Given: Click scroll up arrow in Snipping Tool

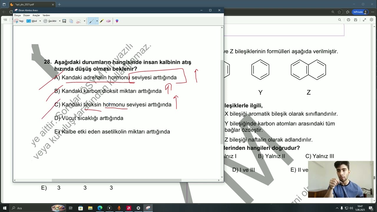Looking at the screenshot, I should [x=222, y=27].
